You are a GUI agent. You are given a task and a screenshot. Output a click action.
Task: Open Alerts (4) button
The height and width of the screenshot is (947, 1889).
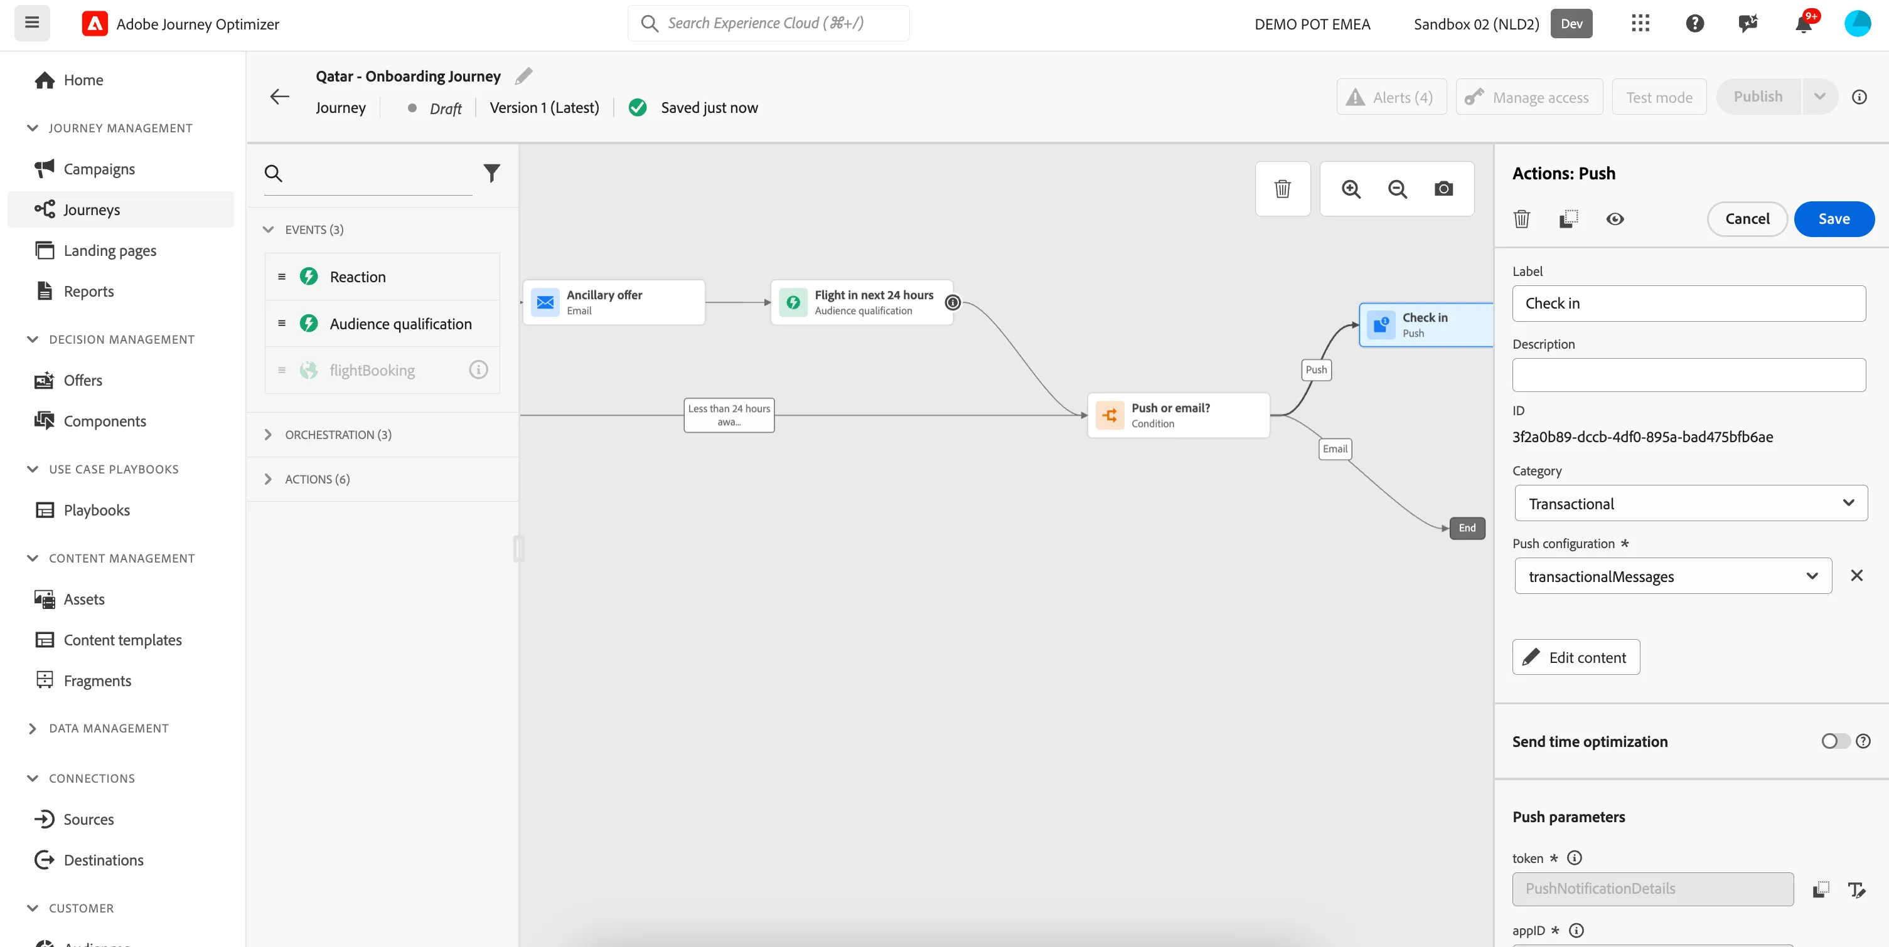(1391, 97)
